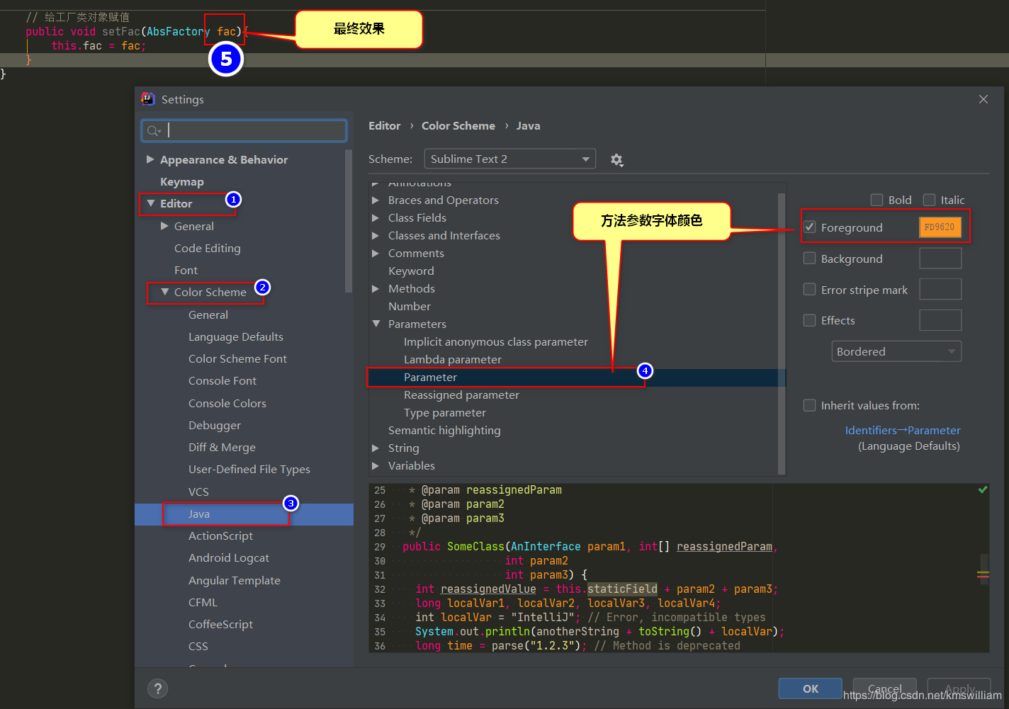1009x709 pixels.
Task: Open the Bordered effects dropdown
Action: 896,351
